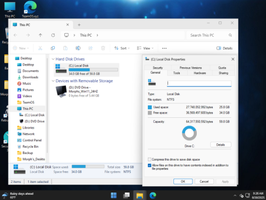
Task: Switch to the Tools tab
Action: point(177,73)
